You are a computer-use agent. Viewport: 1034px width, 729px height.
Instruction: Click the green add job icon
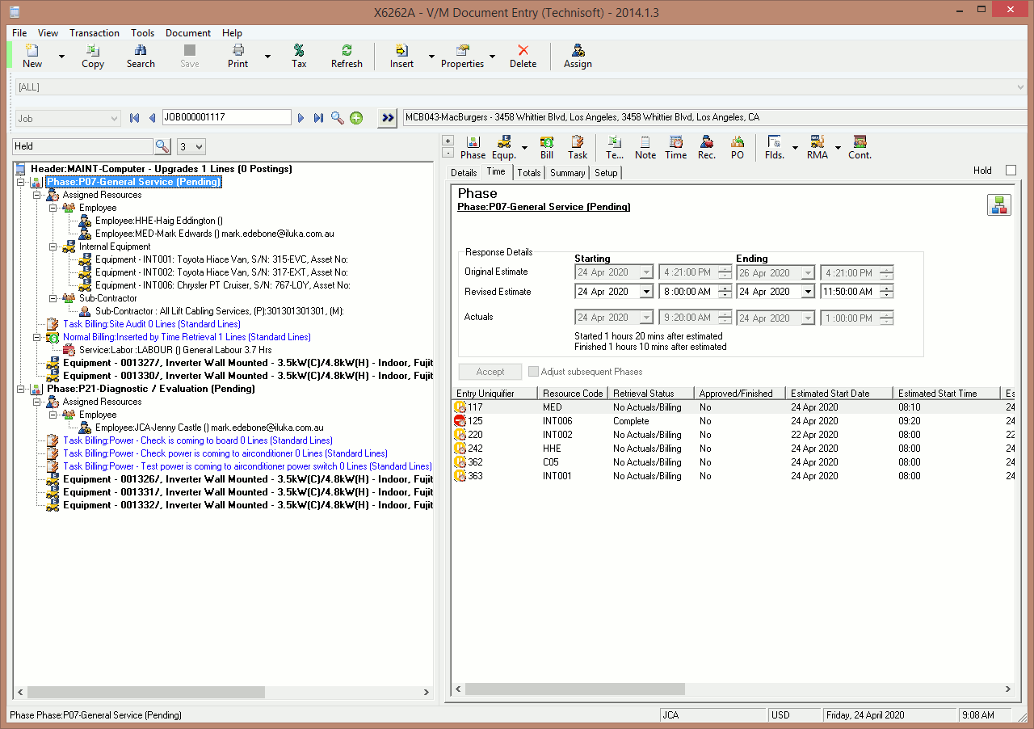point(356,118)
